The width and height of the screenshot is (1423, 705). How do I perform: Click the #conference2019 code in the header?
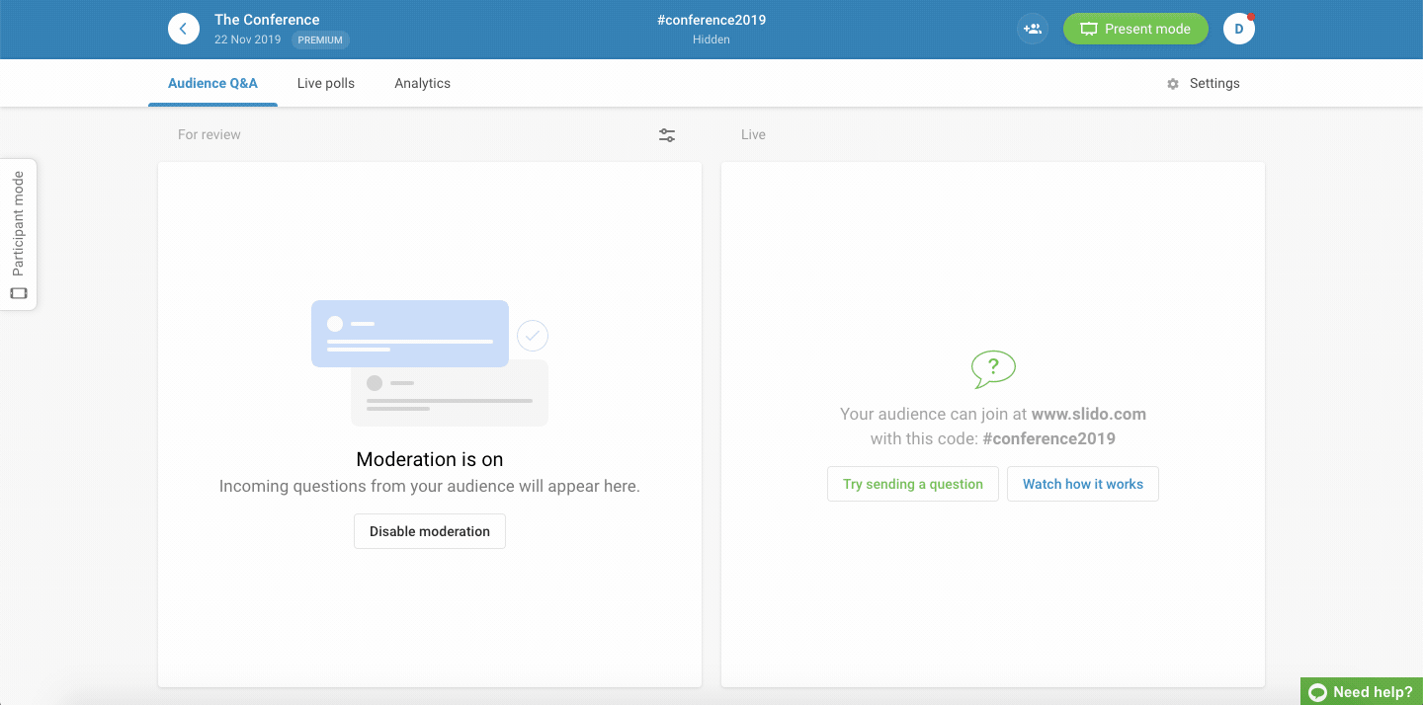(711, 20)
